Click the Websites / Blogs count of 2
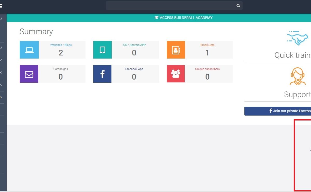This screenshot has height=192, width=311. pos(61,53)
